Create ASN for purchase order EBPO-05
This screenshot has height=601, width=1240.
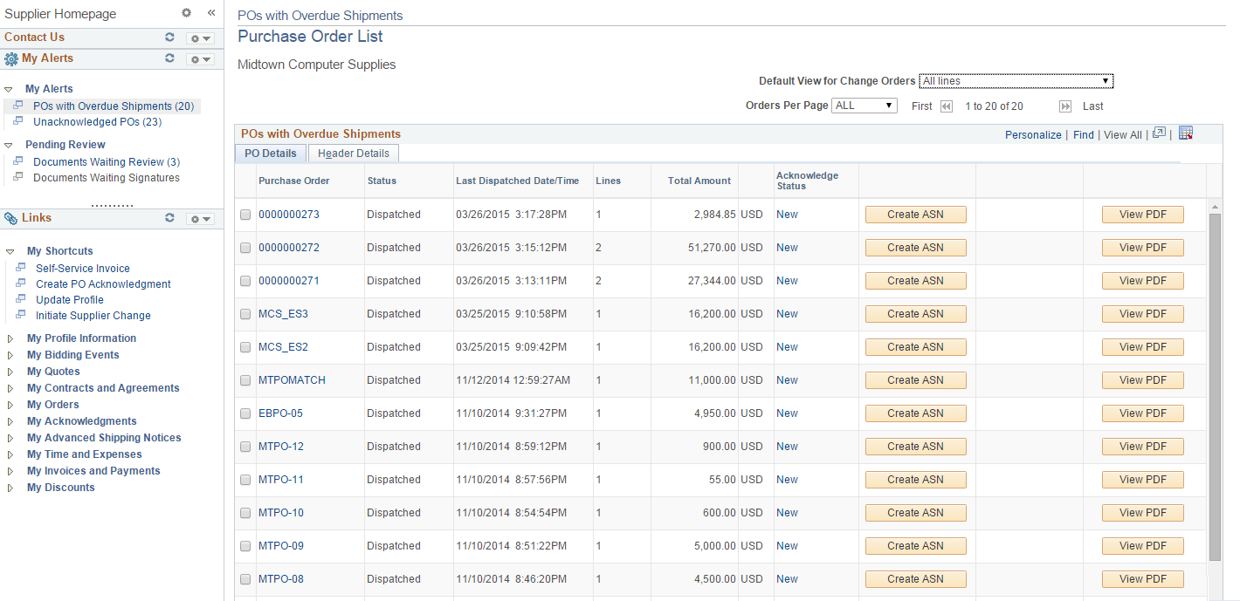point(915,413)
